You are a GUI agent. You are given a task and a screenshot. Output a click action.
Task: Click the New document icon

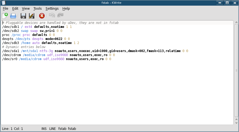pyautogui.click(x=5, y=16)
